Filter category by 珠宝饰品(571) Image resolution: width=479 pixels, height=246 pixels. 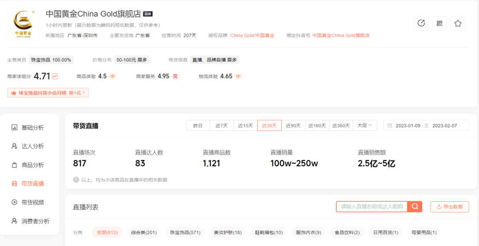click(x=185, y=233)
